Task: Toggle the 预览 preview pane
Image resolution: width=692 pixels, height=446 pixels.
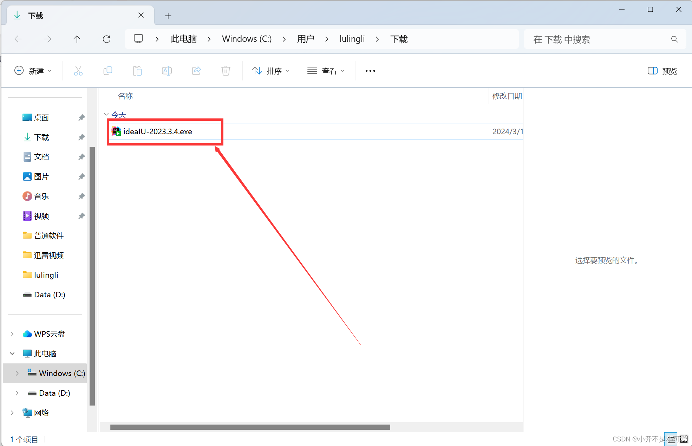Action: tap(662, 71)
